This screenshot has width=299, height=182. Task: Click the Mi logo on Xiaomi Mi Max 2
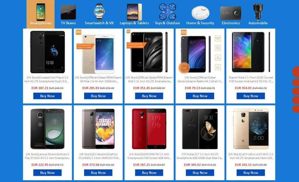pos(79,32)
